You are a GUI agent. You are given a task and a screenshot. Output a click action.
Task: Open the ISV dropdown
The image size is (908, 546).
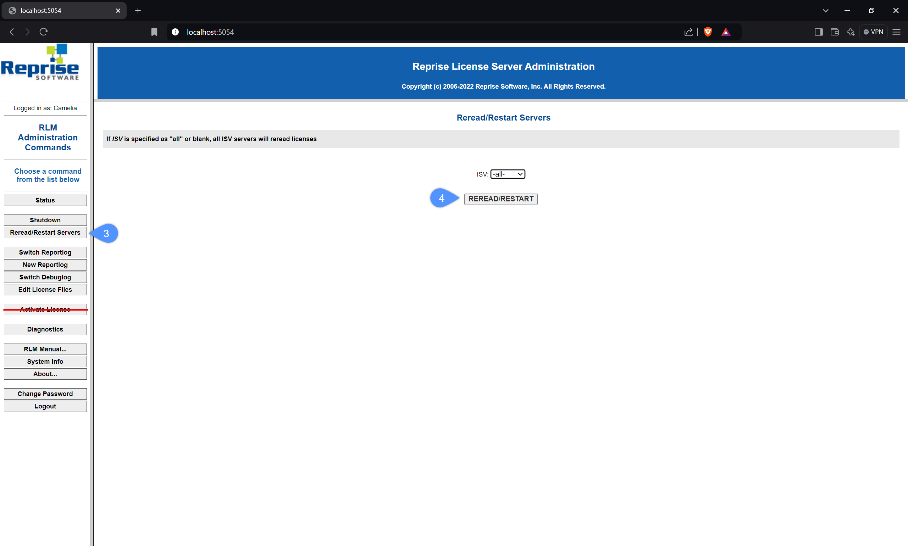[508, 174]
